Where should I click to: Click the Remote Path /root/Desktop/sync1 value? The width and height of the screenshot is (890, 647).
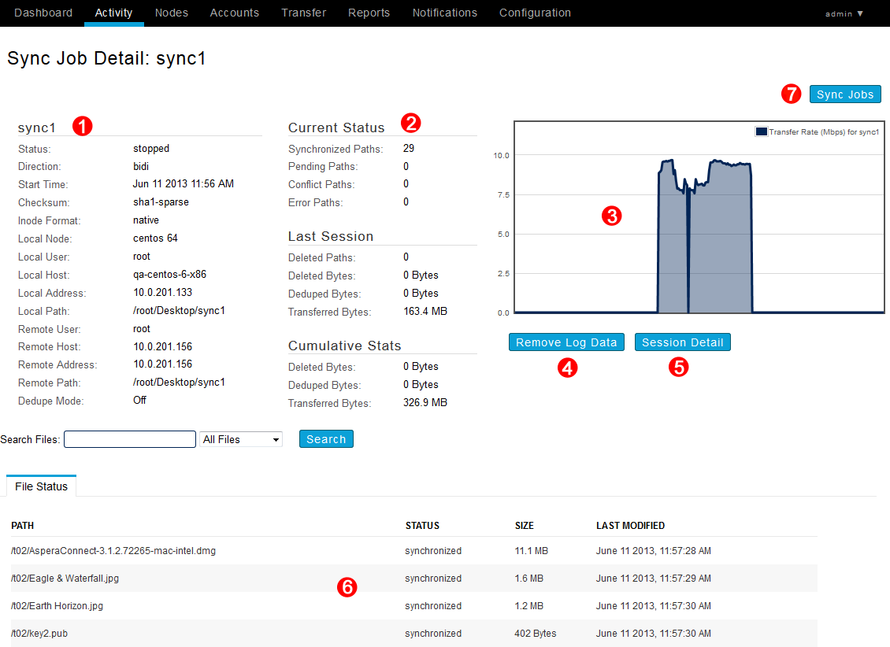(x=179, y=383)
